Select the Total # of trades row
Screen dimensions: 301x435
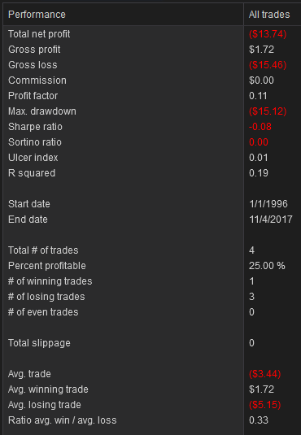[152, 250]
